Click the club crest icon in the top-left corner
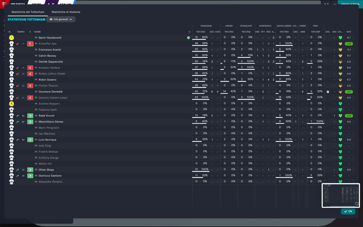This screenshot has width=363, height=227. 4,4
